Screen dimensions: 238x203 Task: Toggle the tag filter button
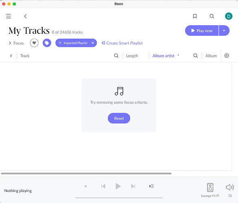[x=47, y=43]
